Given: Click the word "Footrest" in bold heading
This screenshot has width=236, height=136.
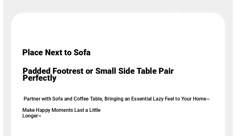Looking at the screenshot, I should [68, 71].
